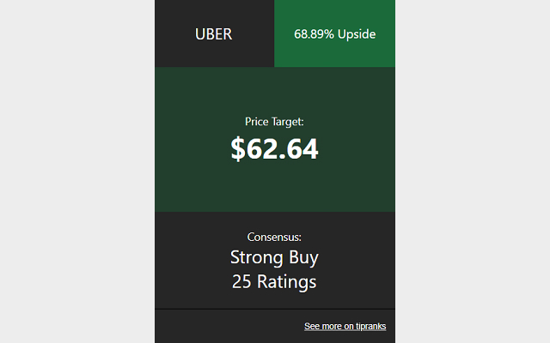Click the UBER ticker symbol

(214, 34)
